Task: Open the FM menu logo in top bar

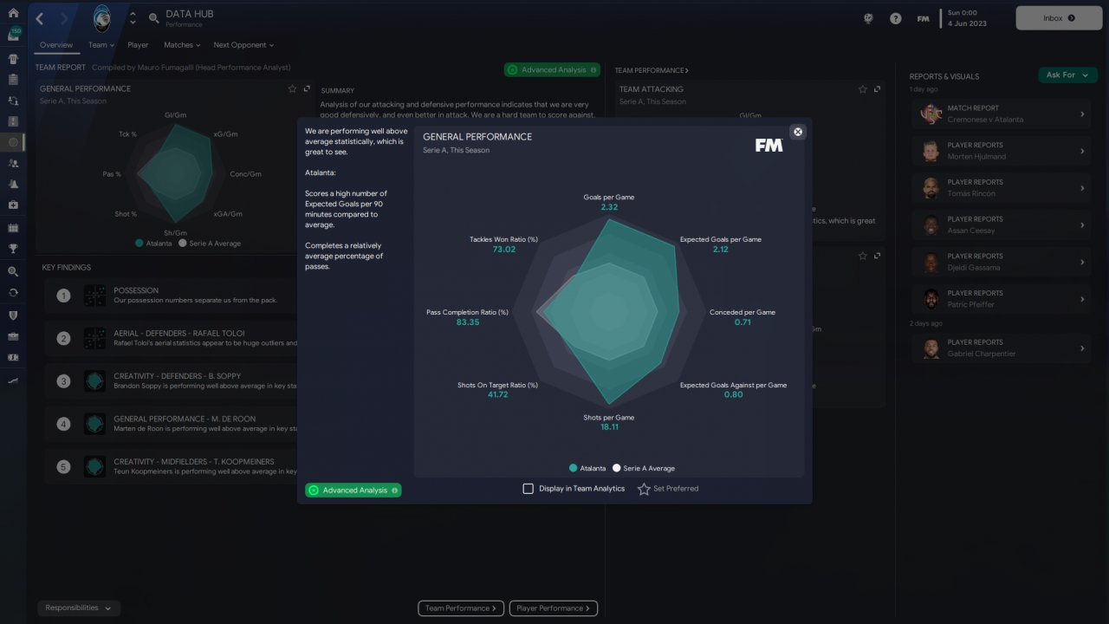Action: click(x=924, y=18)
